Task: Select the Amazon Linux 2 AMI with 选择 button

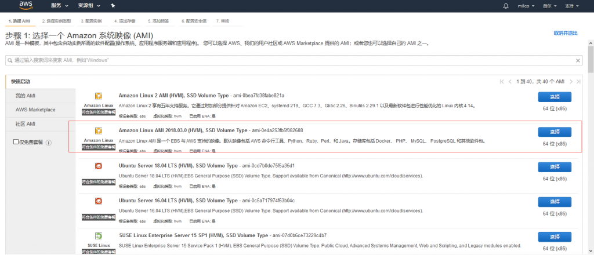Action: pos(555,97)
